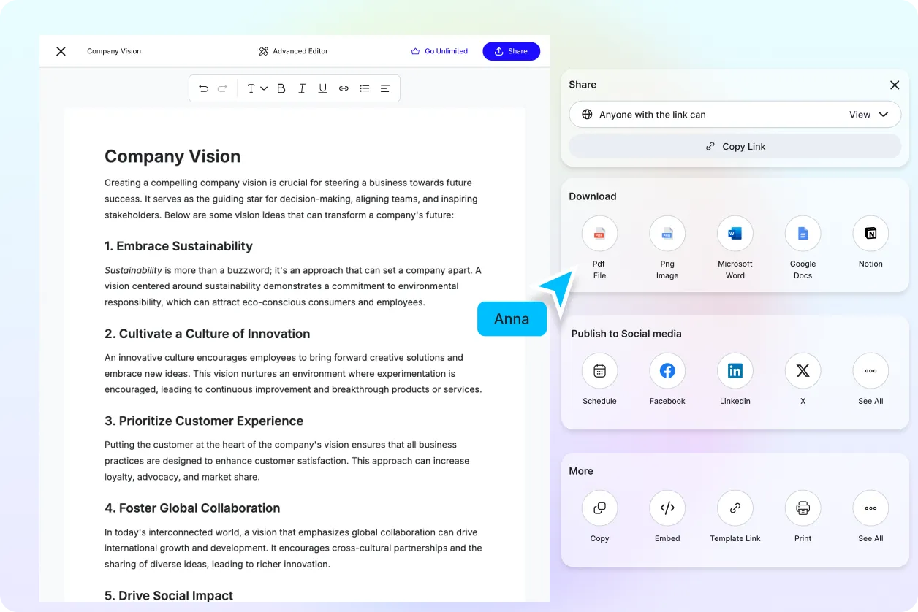Toggle bold formatting
Screen dimensions: 918x612
[x=281, y=88]
